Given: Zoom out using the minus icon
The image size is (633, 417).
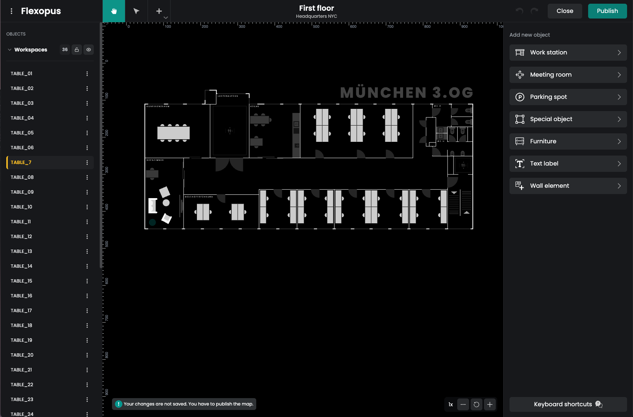Looking at the screenshot, I should coord(463,404).
